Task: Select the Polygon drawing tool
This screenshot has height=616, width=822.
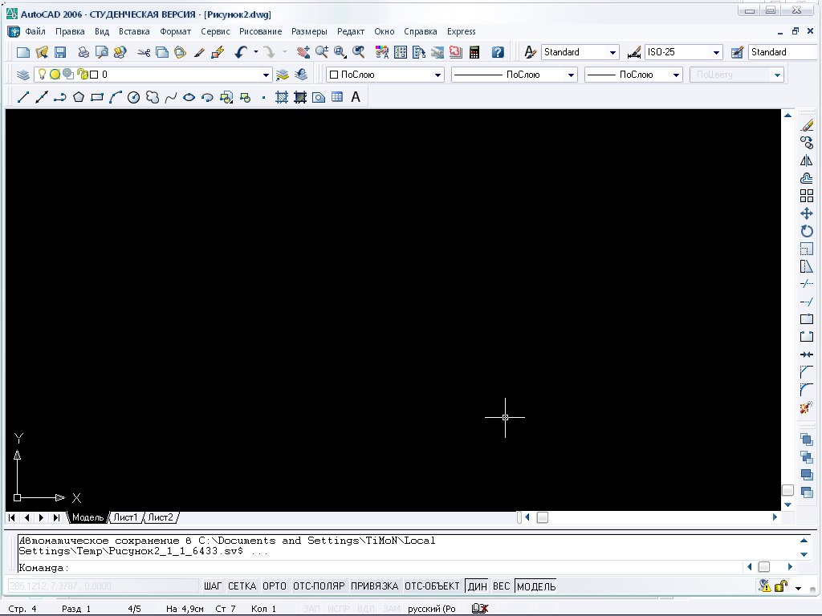Action: [x=79, y=97]
